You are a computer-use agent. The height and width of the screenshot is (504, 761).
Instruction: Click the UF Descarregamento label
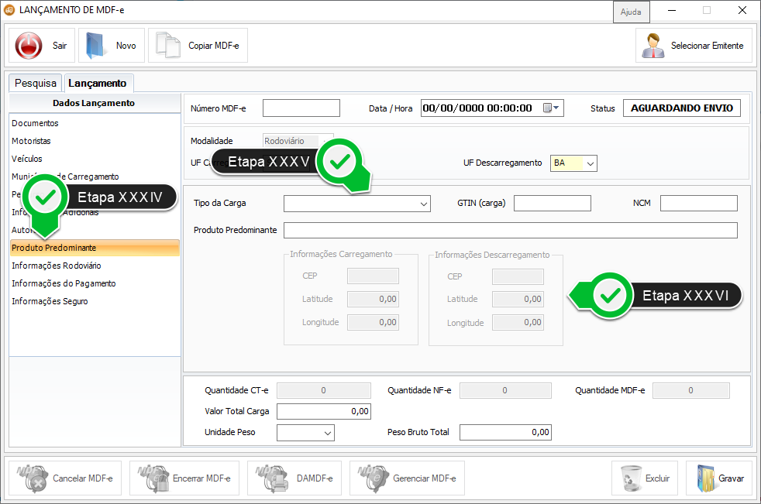[502, 163]
